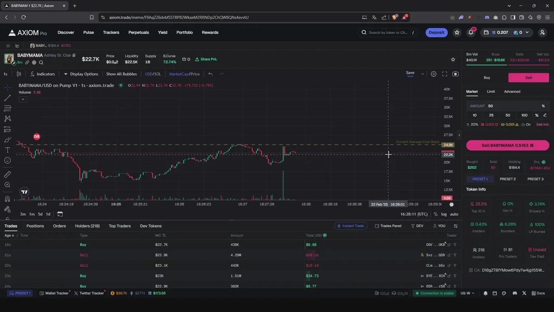Add token to watchlist with star icon
The width and height of the screenshot is (554, 312).
tap(453, 59)
